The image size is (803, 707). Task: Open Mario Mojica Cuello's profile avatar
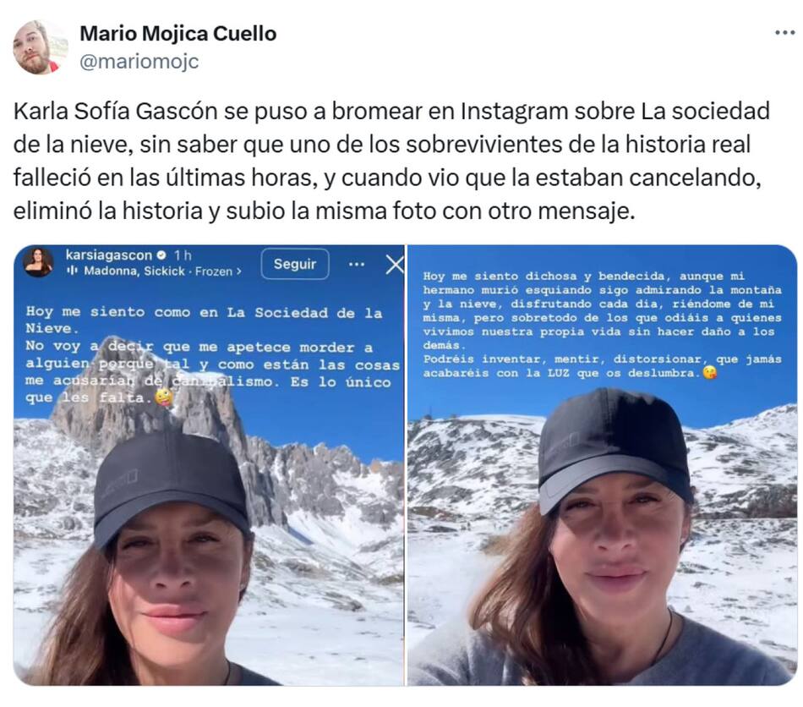40,47
